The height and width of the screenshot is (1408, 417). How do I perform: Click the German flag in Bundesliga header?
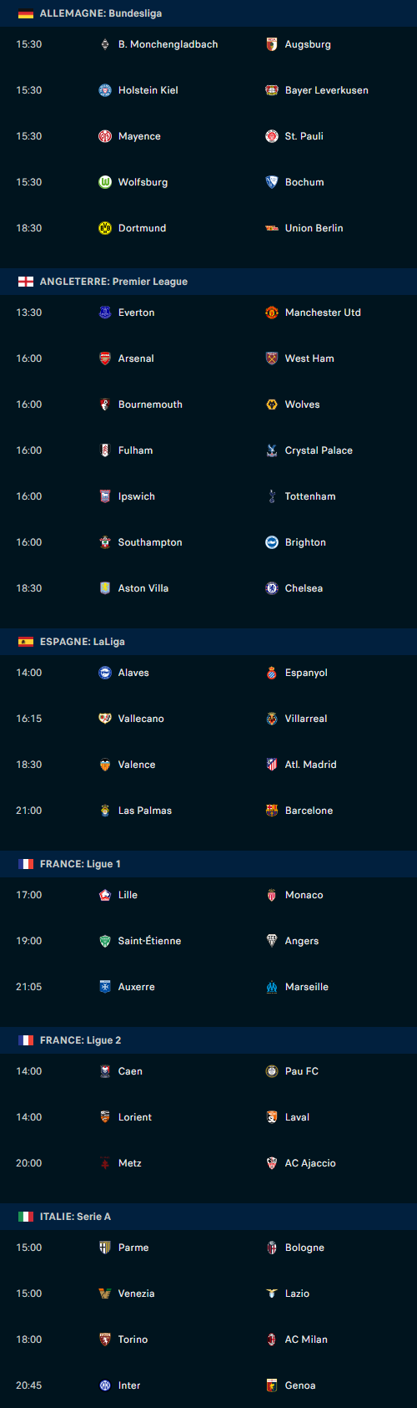26,13
